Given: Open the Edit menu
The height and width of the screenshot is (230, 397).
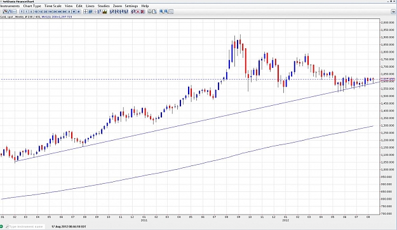Looking at the screenshot, I should [79, 6].
